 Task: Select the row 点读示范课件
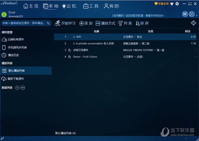[x=125, y=50]
